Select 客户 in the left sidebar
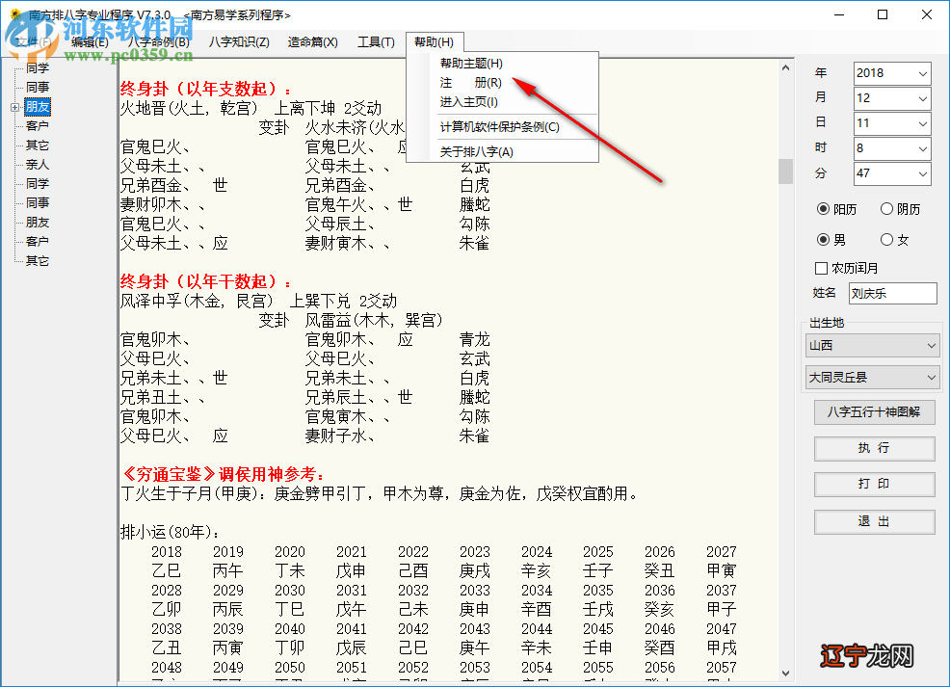This screenshot has width=950, height=687. click(x=37, y=125)
